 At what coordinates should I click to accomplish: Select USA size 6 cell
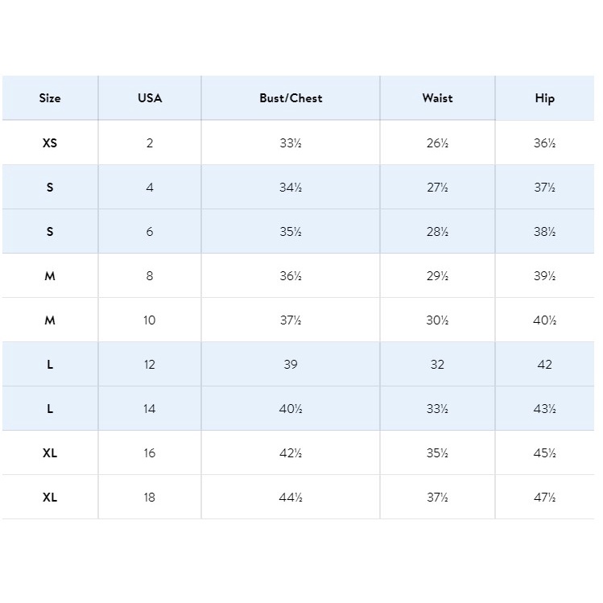point(150,232)
